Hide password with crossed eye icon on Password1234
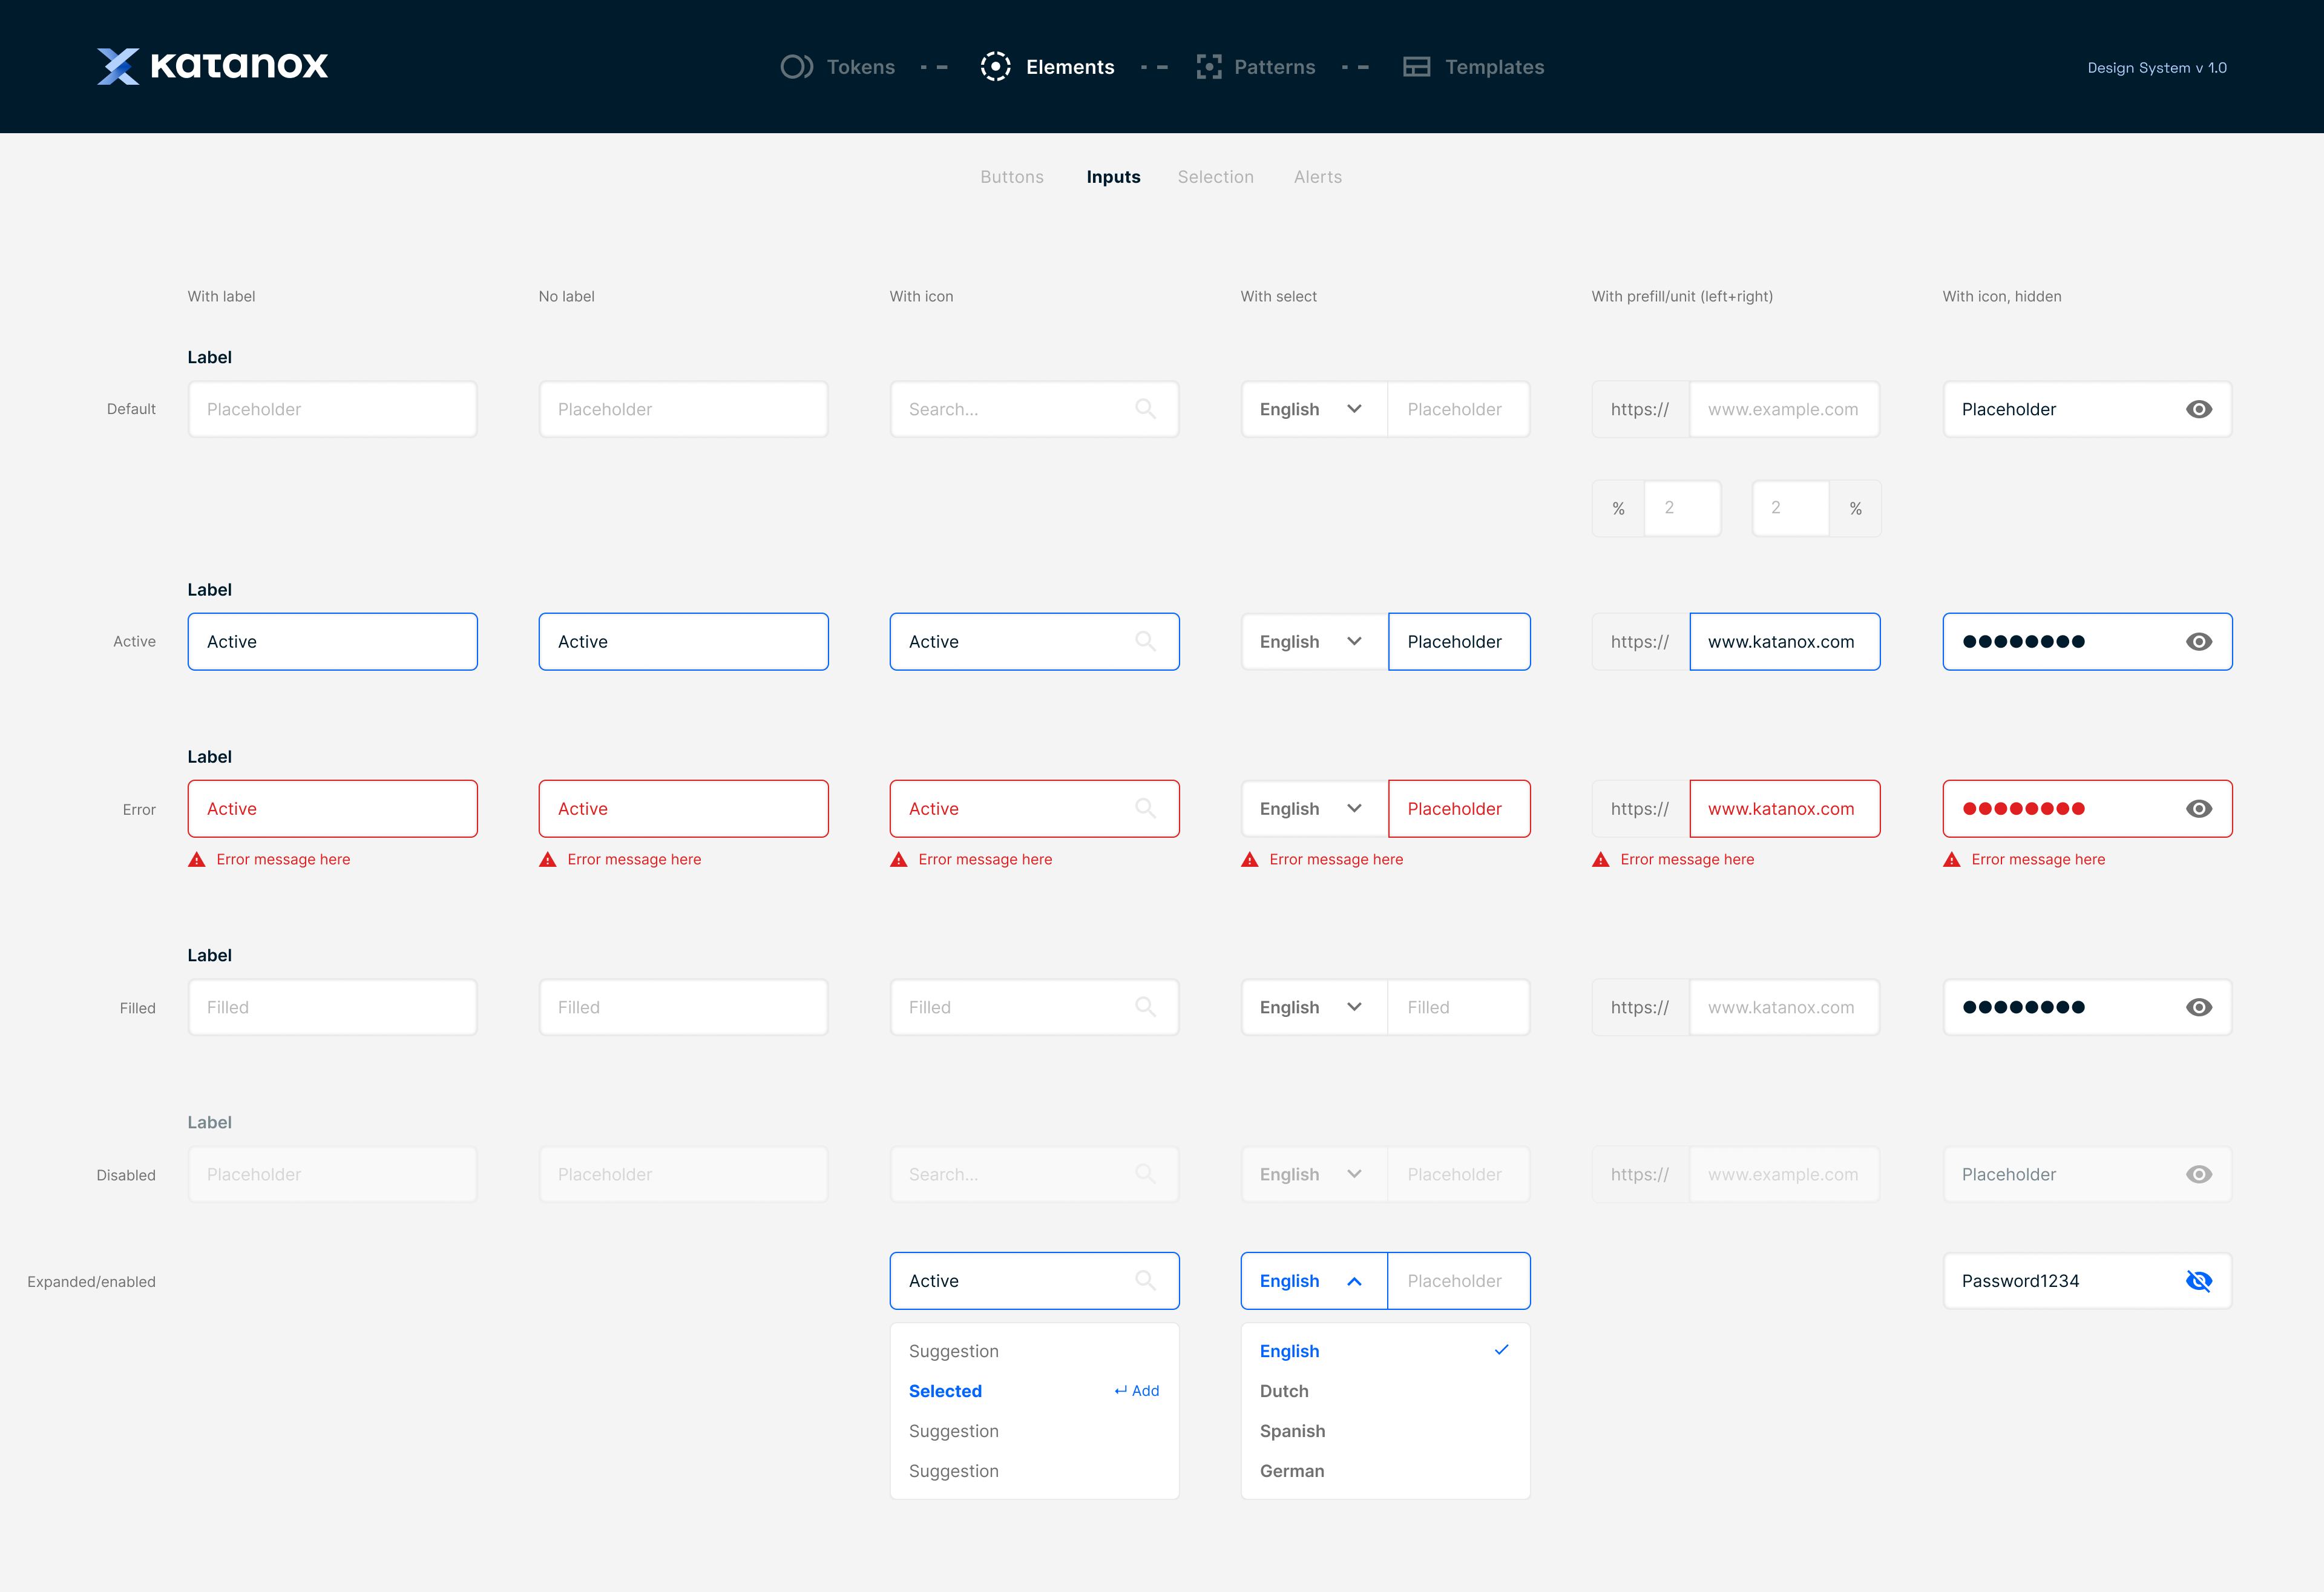Viewport: 2324px width, 1592px height. 2199,1280
